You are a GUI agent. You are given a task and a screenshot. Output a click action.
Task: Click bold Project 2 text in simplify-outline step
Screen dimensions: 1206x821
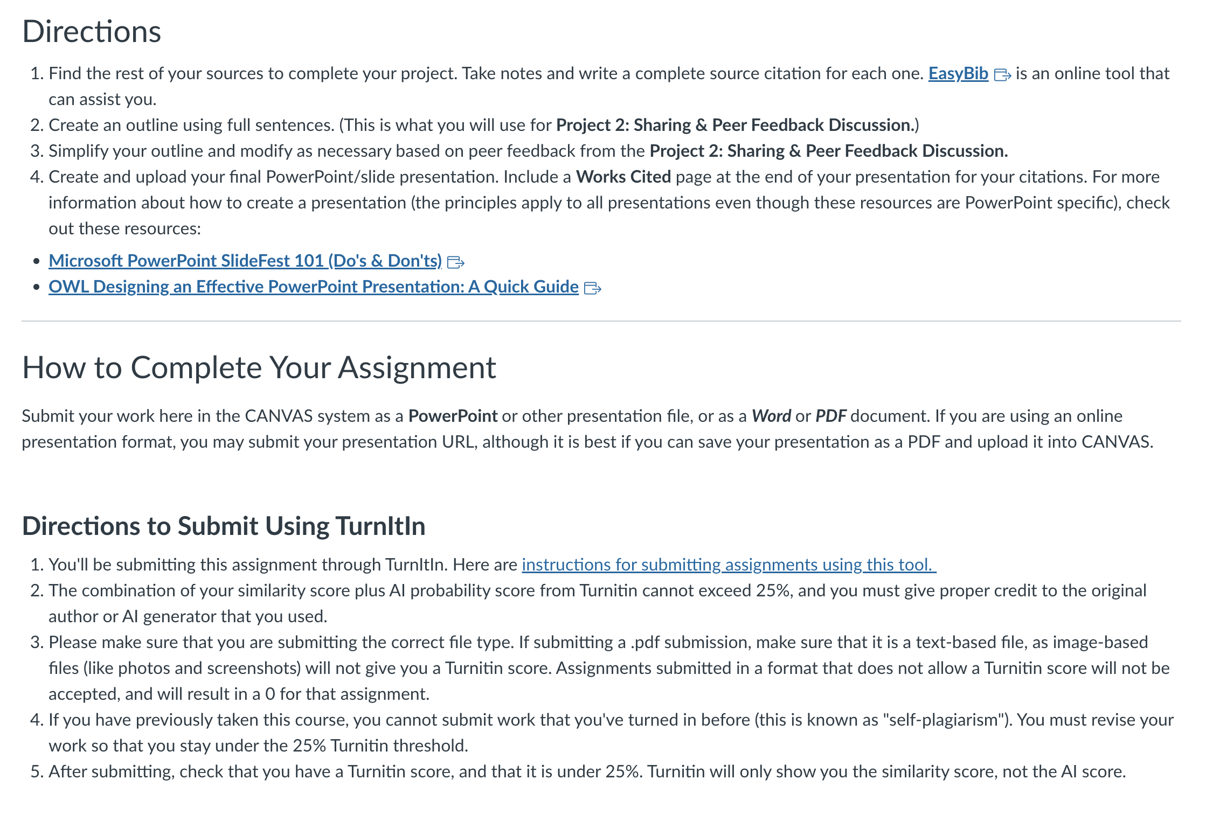(x=829, y=151)
